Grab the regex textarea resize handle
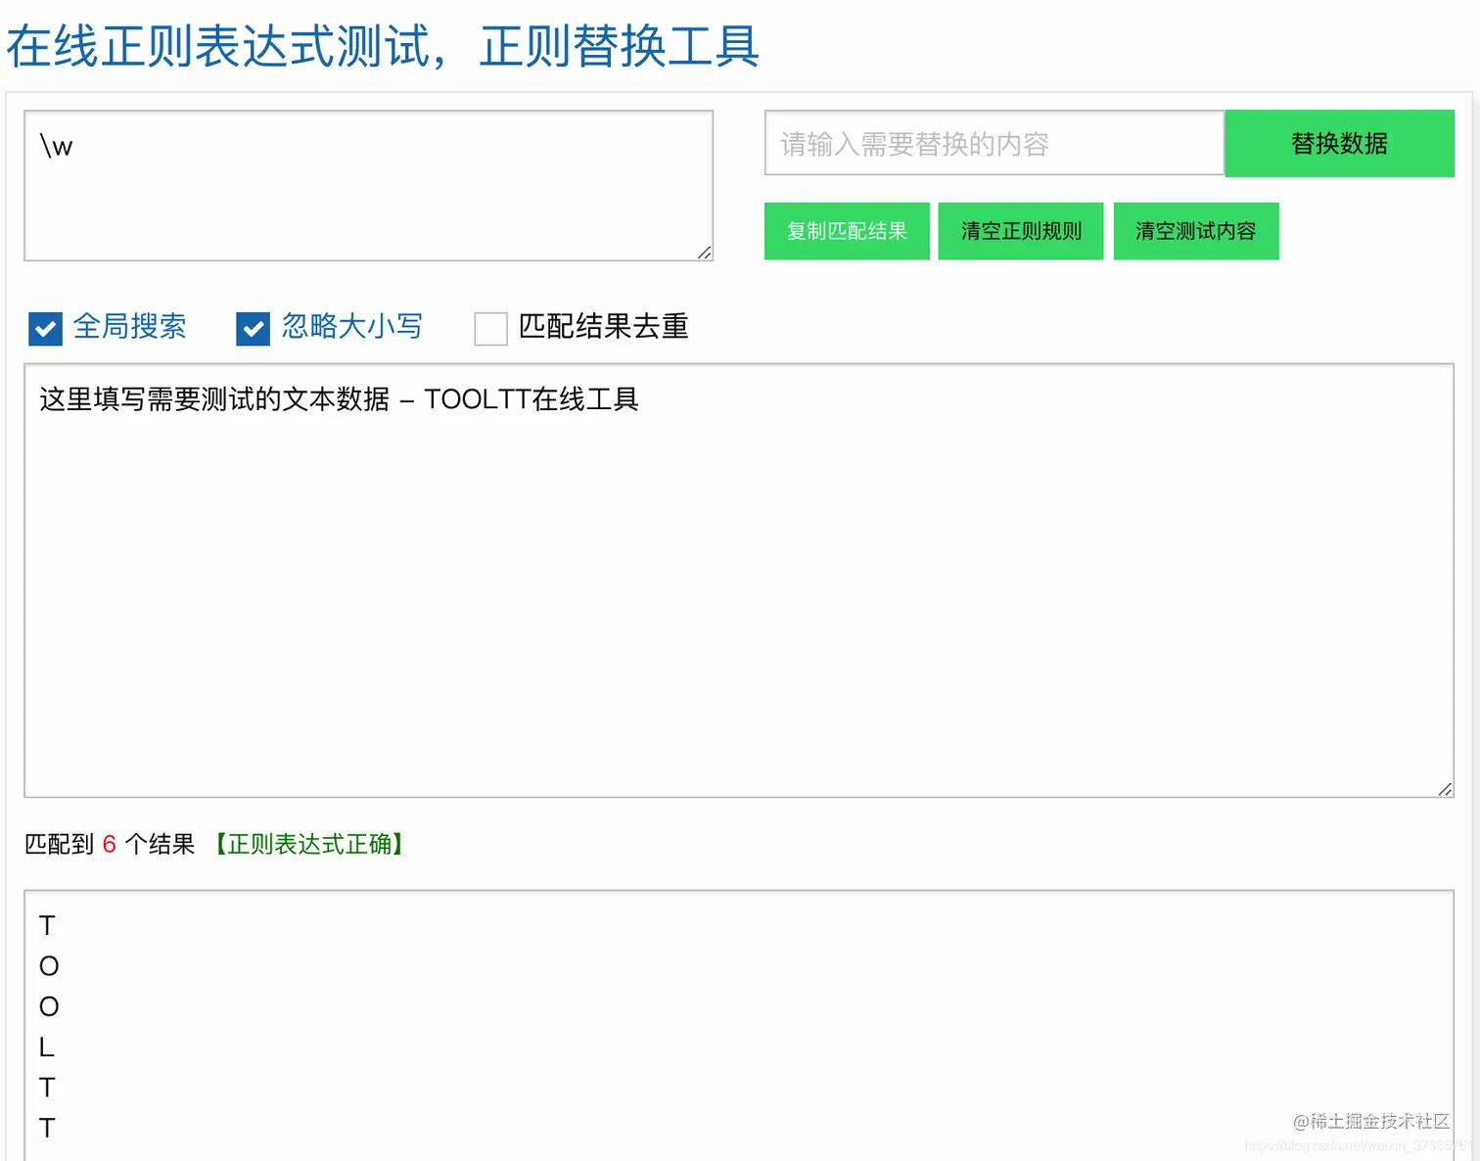Image resolution: width=1480 pixels, height=1161 pixels. tap(706, 255)
